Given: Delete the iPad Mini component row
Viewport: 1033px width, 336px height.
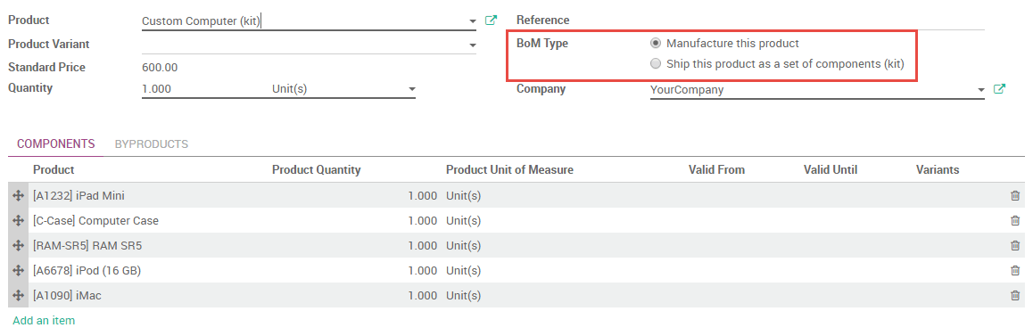Looking at the screenshot, I should 1015,196.
